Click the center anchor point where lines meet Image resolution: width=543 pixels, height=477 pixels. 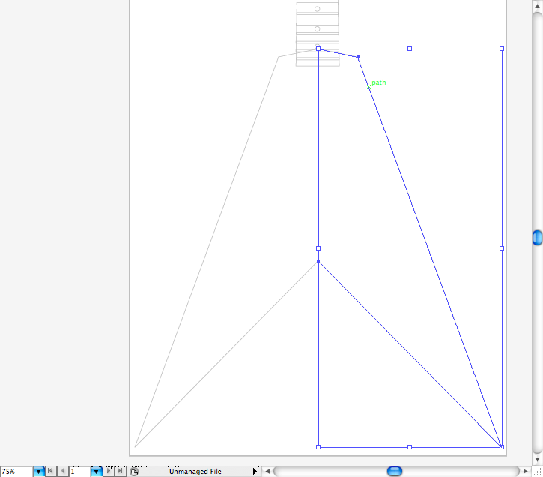click(318, 261)
